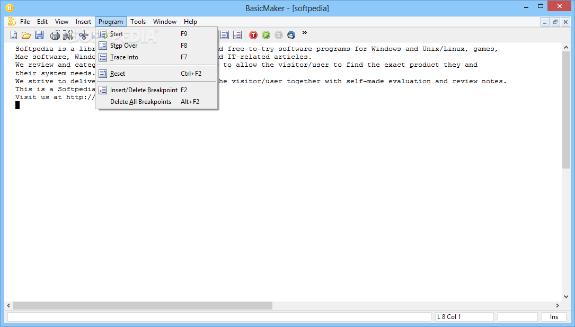Open the Help menu

[x=190, y=22]
